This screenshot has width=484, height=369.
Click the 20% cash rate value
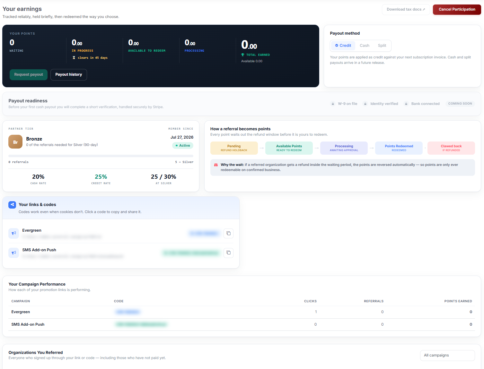(x=38, y=177)
